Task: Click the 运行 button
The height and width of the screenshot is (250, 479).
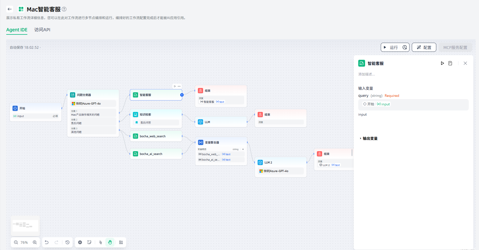Action: click(x=391, y=47)
